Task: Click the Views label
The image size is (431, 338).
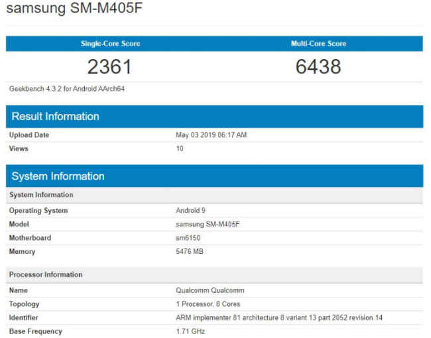Action: pyautogui.click(x=19, y=148)
